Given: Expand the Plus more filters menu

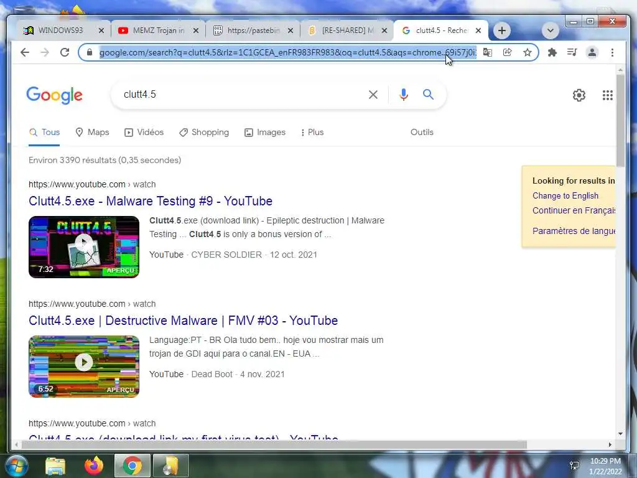Looking at the screenshot, I should 312,133.
